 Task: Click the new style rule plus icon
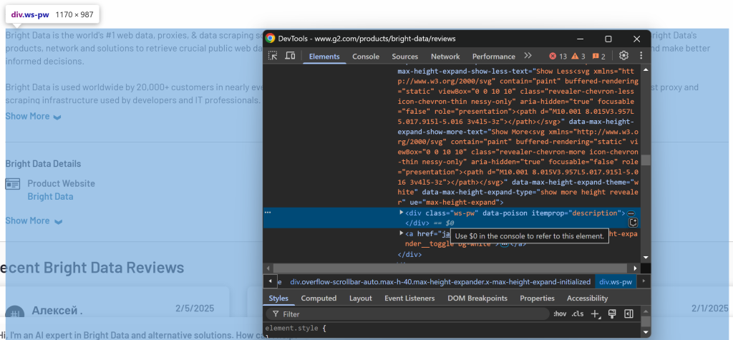[x=596, y=314]
